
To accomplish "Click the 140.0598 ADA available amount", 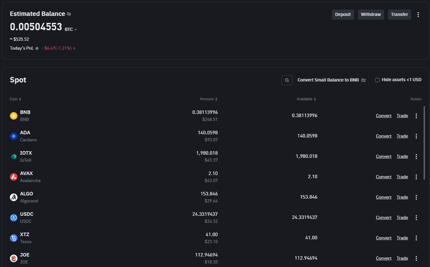I will (x=307, y=136).
